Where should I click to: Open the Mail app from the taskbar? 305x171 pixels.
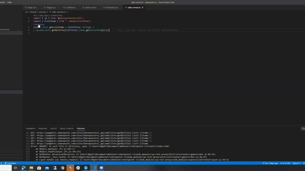47,168
